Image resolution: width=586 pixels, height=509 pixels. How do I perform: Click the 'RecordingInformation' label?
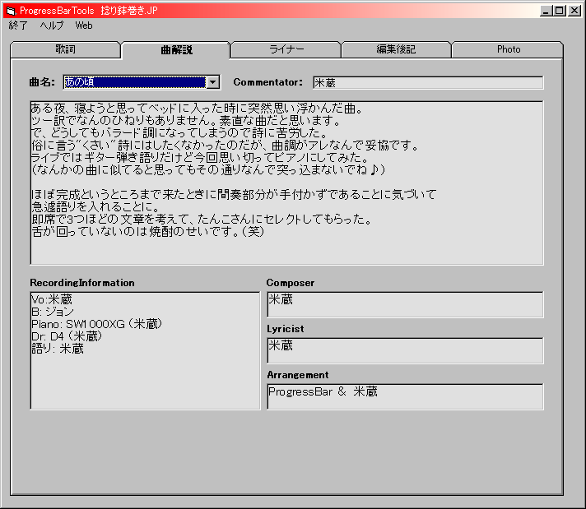click(x=82, y=283)
